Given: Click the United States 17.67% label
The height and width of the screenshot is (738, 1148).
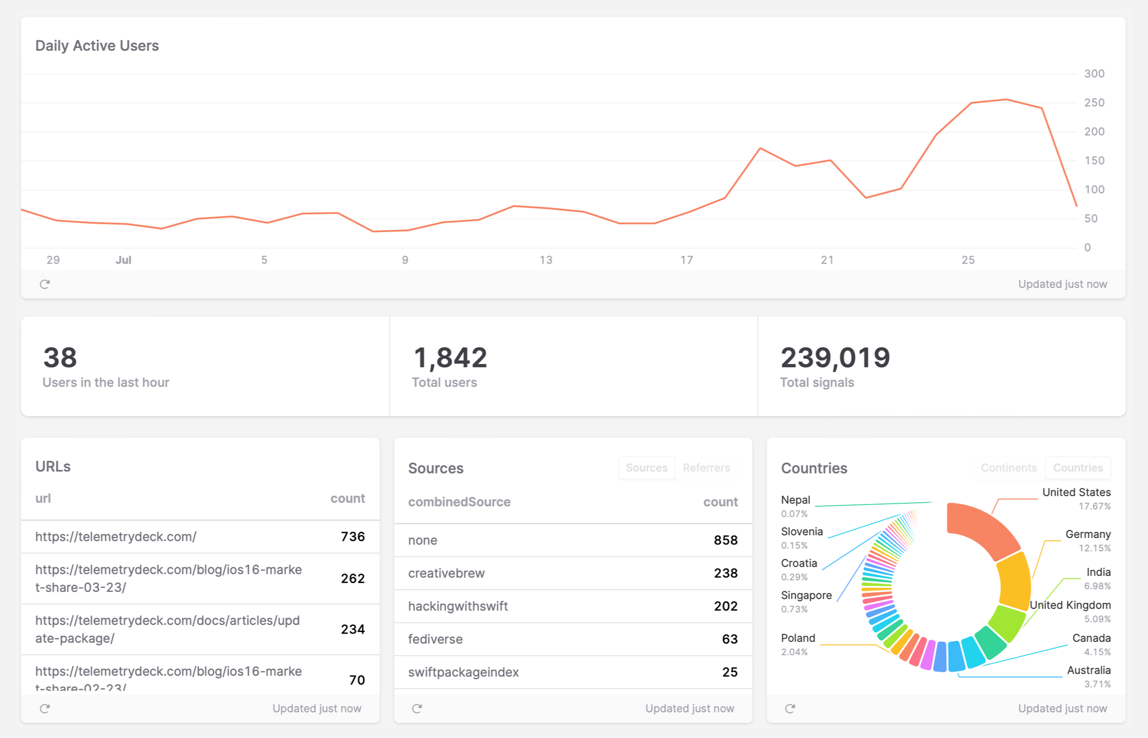Looking at the screenshot, I should [1076, 499].
